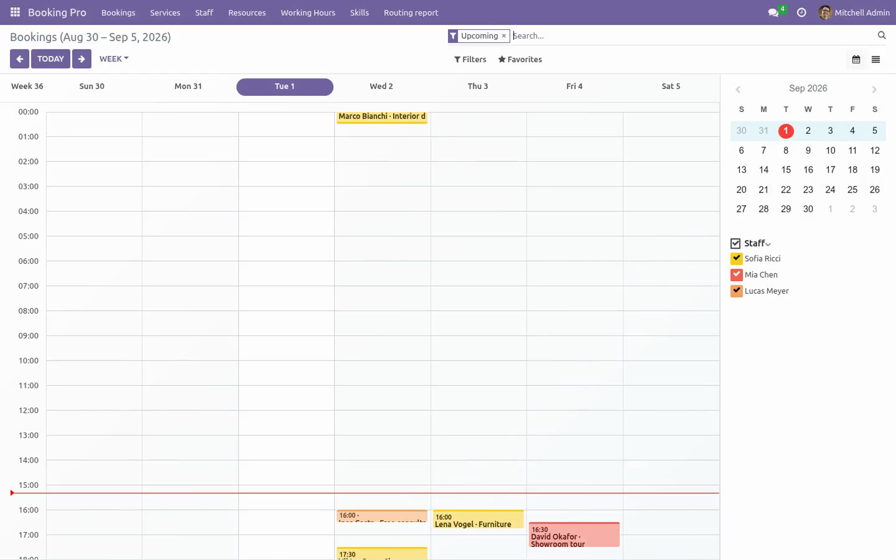Open the Resources menu
The width and height of the screenshot is (896, 560).
(247, 12)
